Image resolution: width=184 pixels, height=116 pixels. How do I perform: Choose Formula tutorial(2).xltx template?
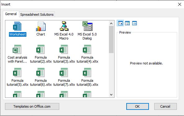click(41, 49)
